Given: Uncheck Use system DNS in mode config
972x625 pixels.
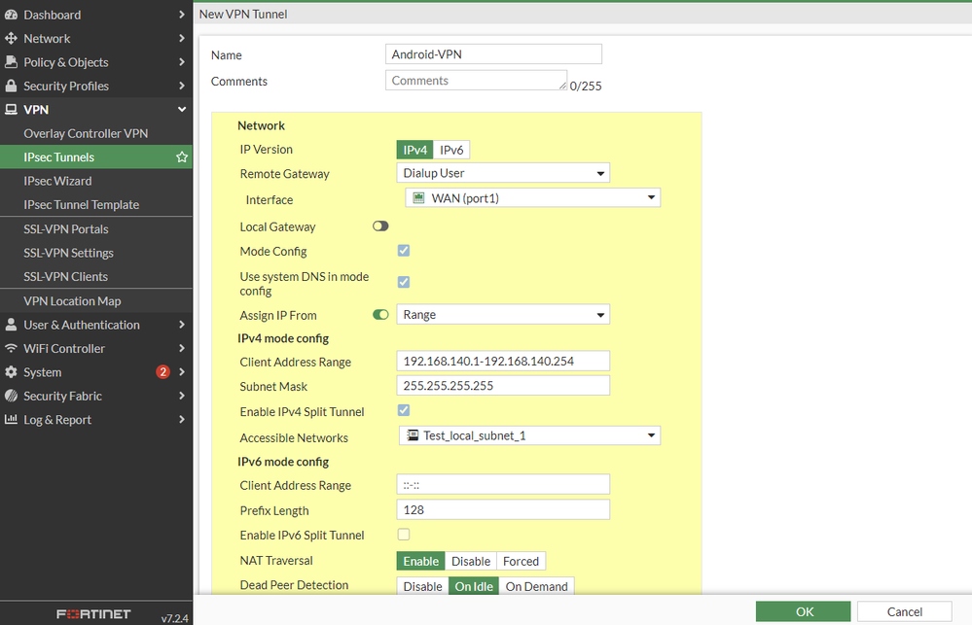Looking at the screenshot, I should click(x=404, y=282).
